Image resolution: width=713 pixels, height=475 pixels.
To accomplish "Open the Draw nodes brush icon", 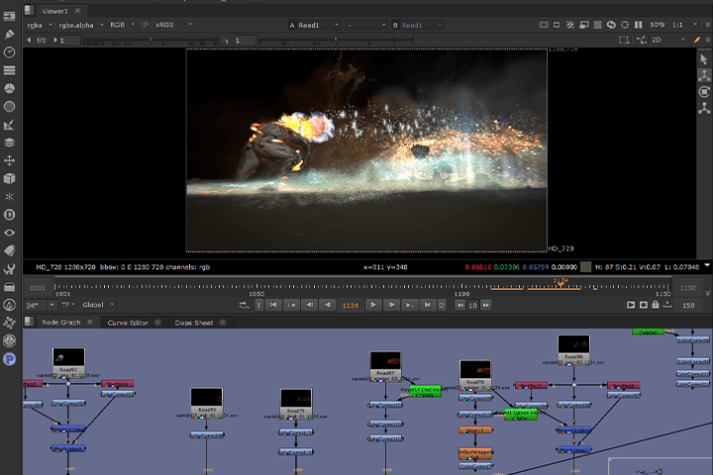I will 9,34.
